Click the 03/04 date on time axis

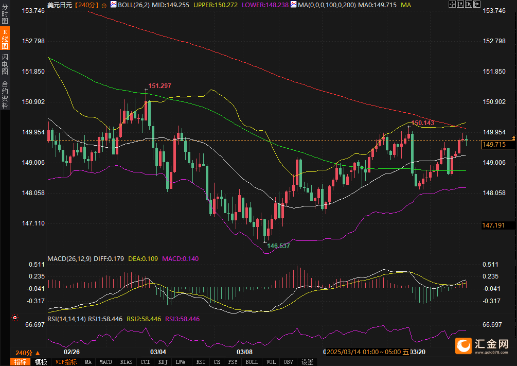coord(158,352)
